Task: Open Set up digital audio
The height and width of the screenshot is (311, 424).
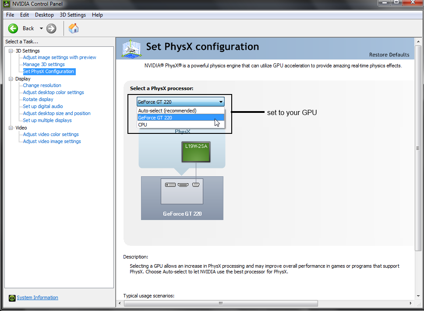Action: coord(43,106)
